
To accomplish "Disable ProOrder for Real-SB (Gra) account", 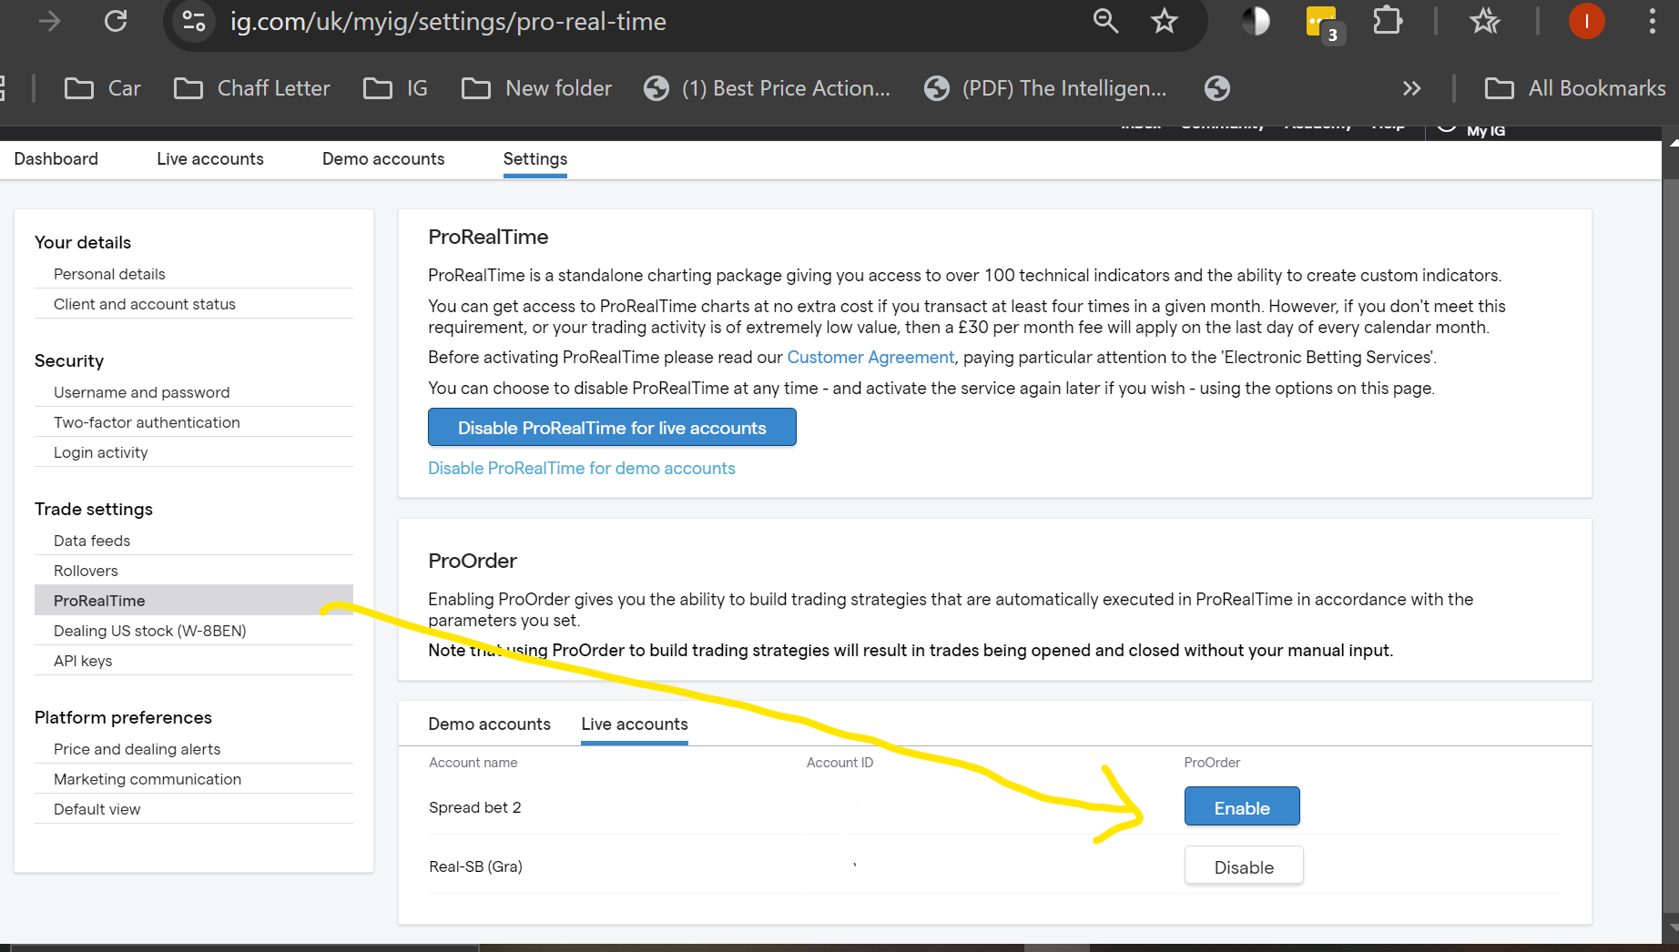I will click(x=1243, y=866).
